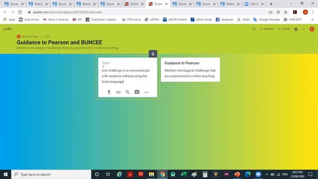Click the upload file icon in post
The height and width of the screenshot is (179, 318).
tap(109, 92)
